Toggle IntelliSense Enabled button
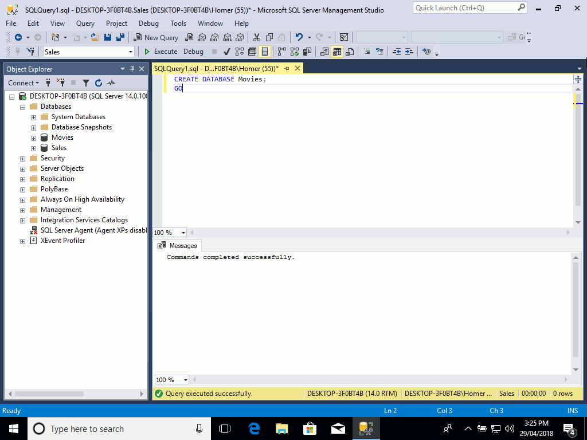The height and width of the screenshot is (440, 587). click(265, 52)
